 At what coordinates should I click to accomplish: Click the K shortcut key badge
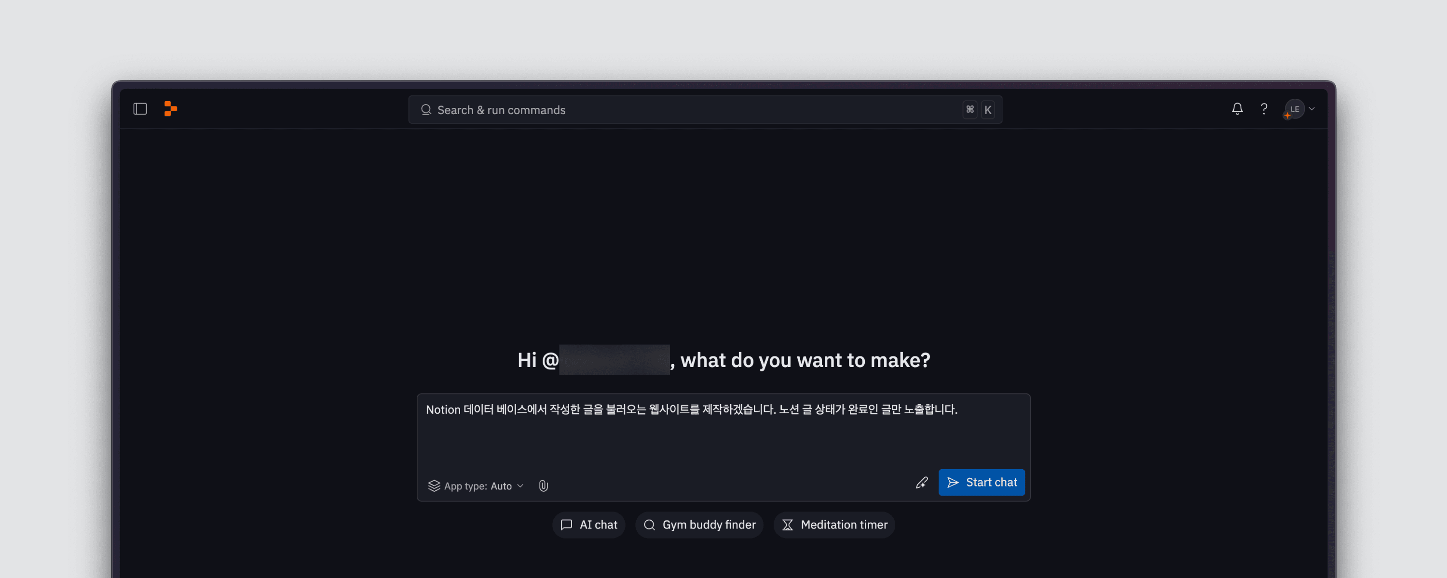coord(988,110)
